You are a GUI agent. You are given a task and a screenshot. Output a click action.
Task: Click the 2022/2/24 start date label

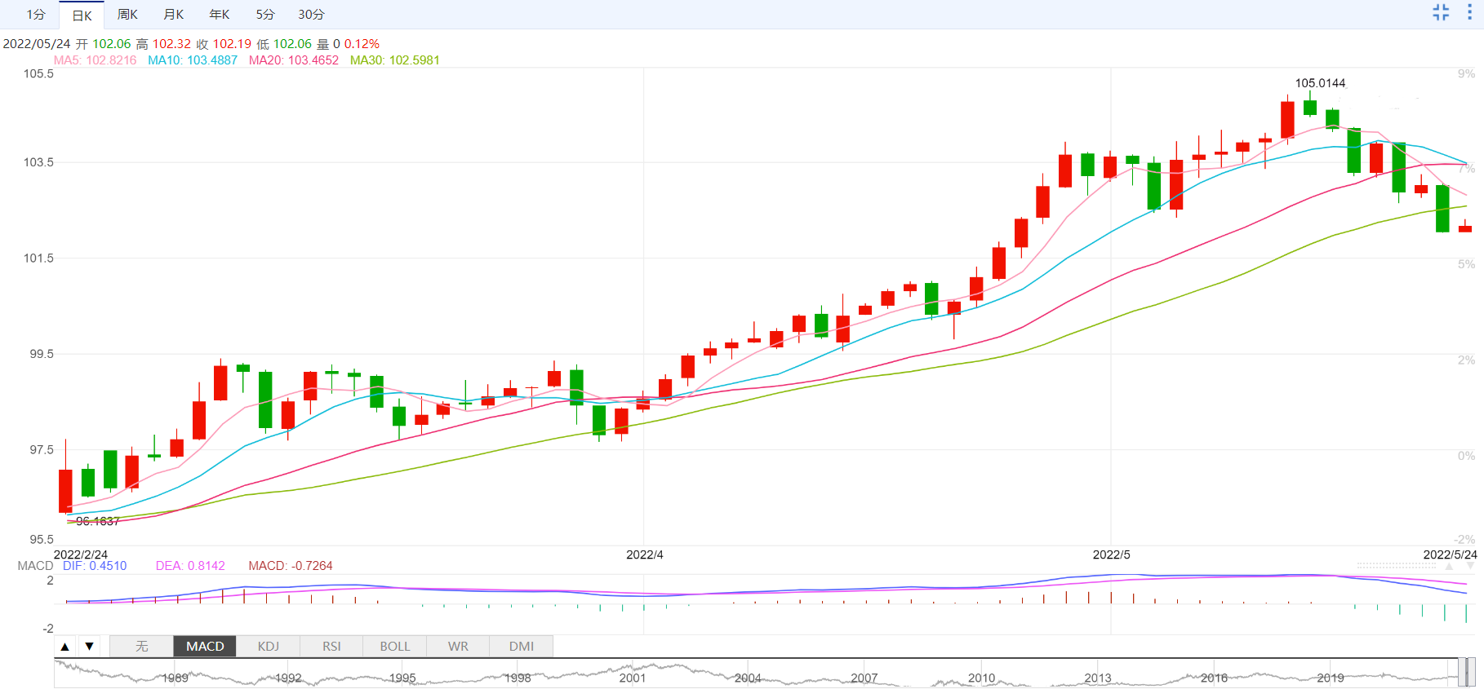(x=81, y=554)
